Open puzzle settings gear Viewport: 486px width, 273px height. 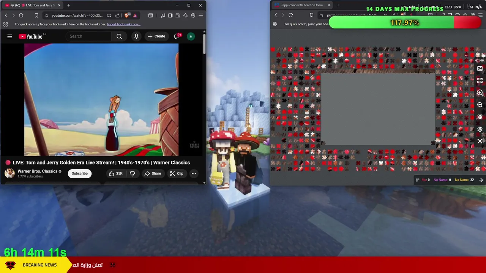click(x=480, y=129)
